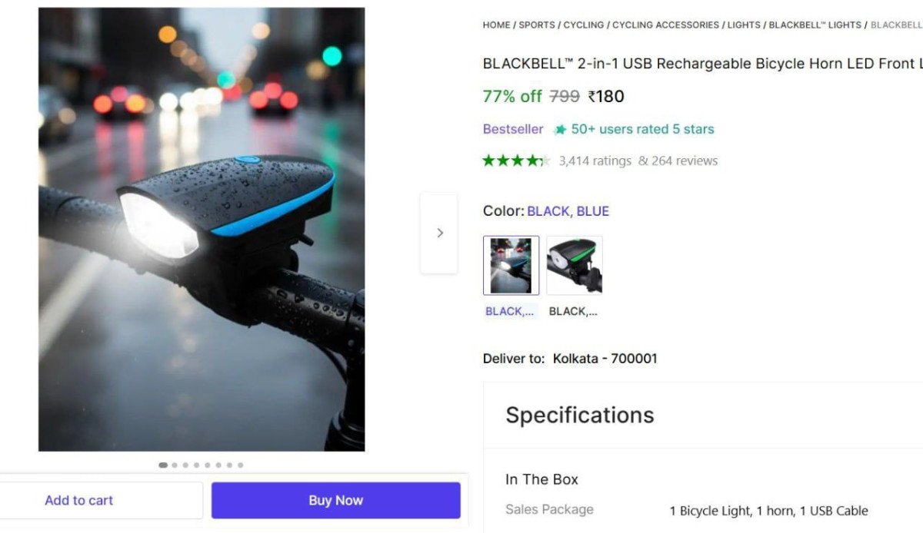Go to LIGHTS breadcrumb category
Viewport: 923px width, 533px height.
click(x=744, y=25)
